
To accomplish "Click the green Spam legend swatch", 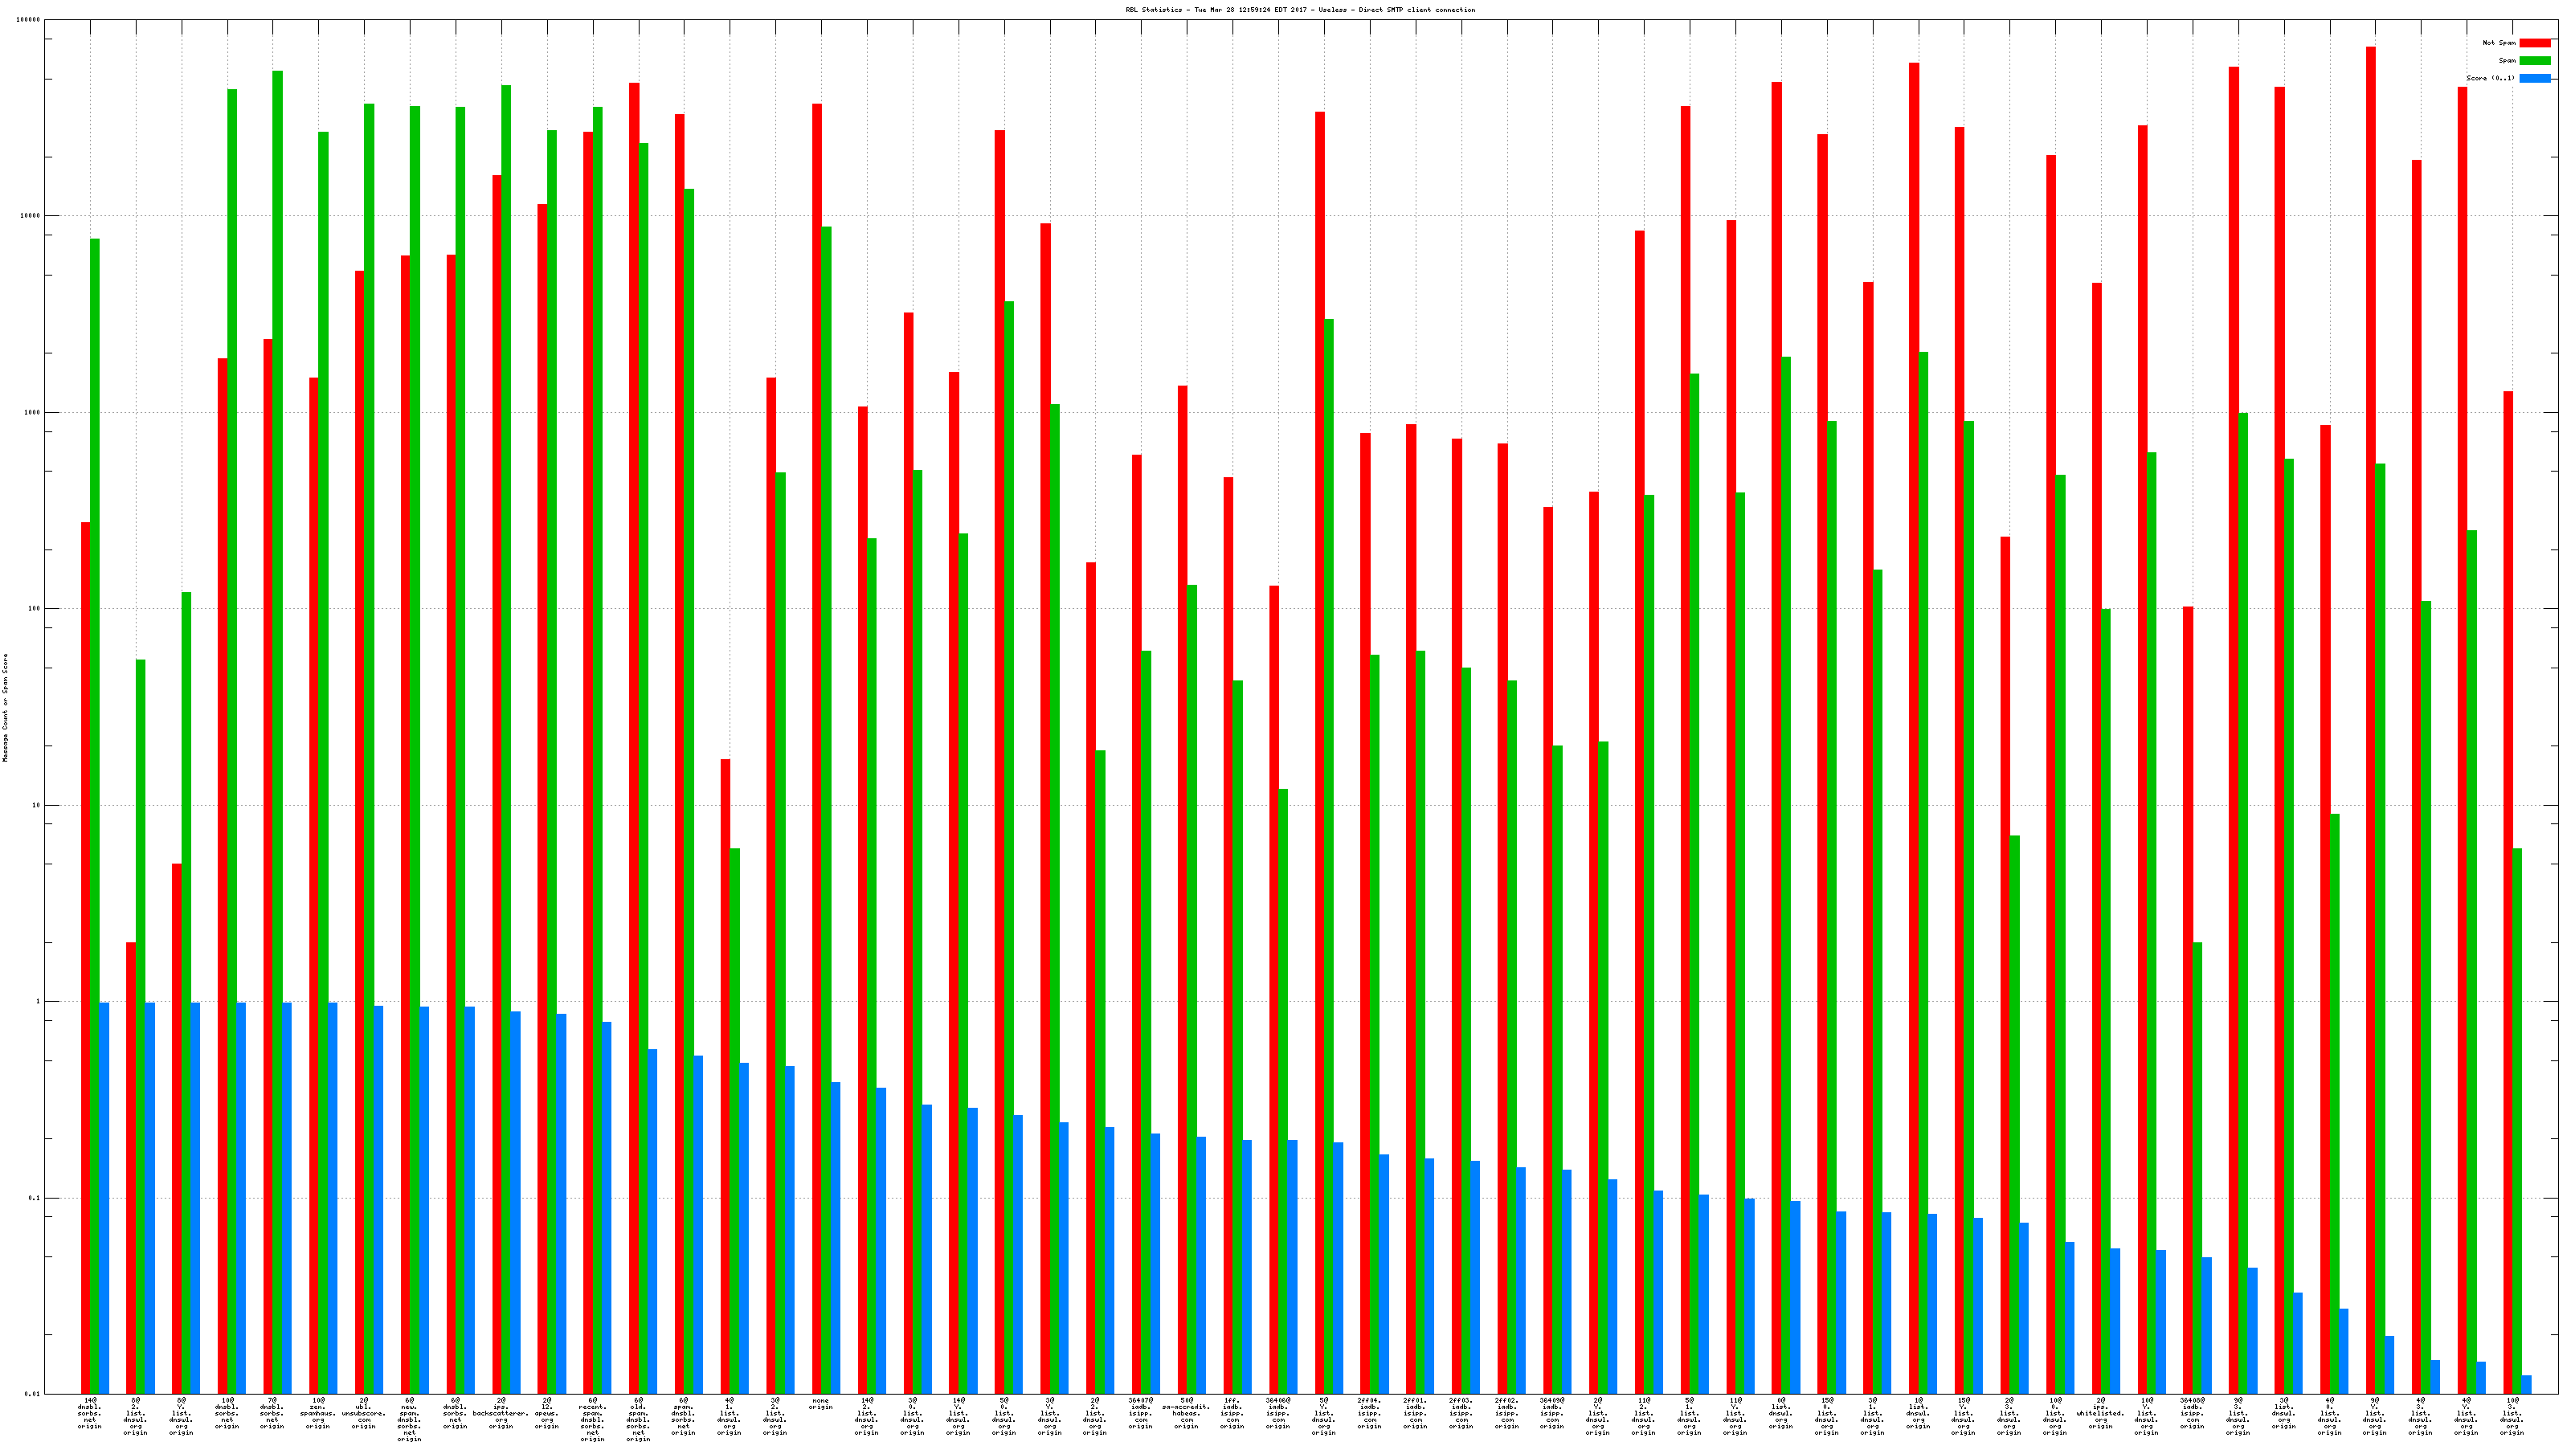I will pos(2534,61).
